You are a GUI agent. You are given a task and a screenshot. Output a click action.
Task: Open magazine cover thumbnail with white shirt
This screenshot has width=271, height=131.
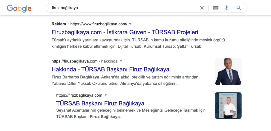pos(228,105)
